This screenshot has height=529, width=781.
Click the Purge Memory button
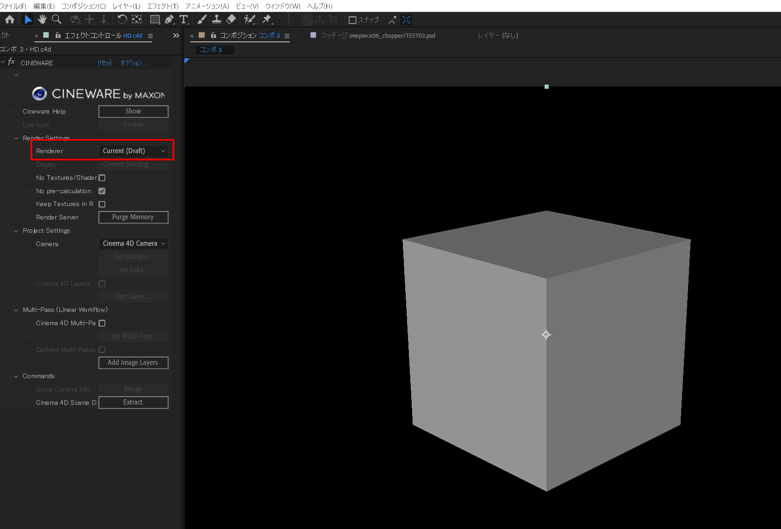[x=133, y=217]
